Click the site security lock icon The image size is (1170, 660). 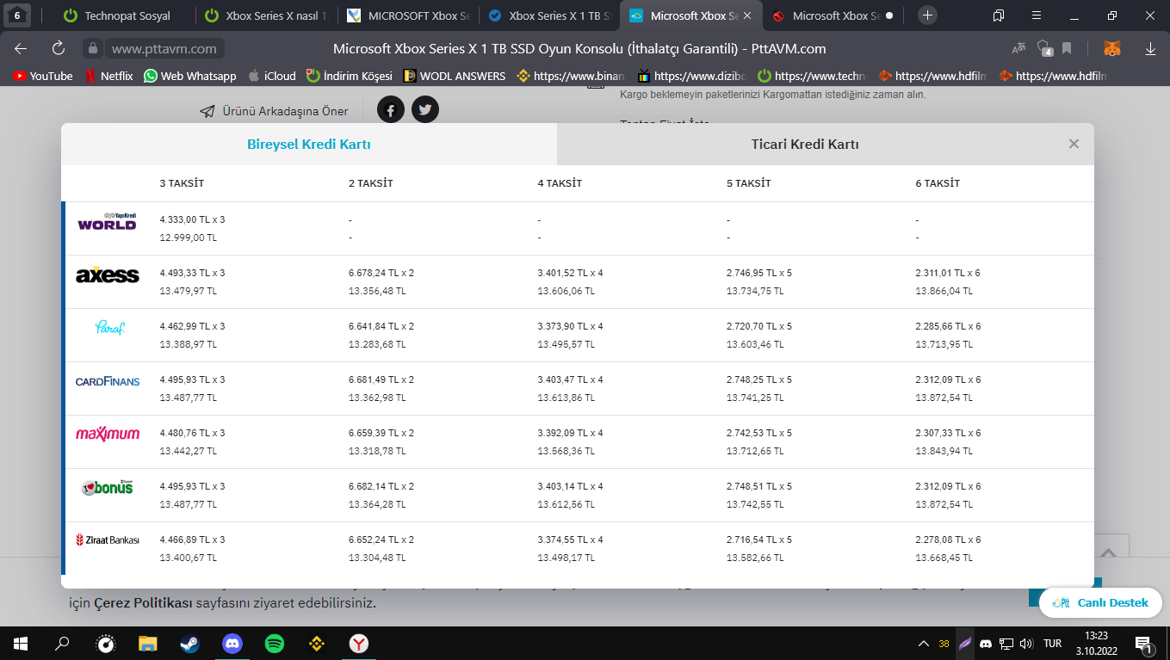(93, 49)
